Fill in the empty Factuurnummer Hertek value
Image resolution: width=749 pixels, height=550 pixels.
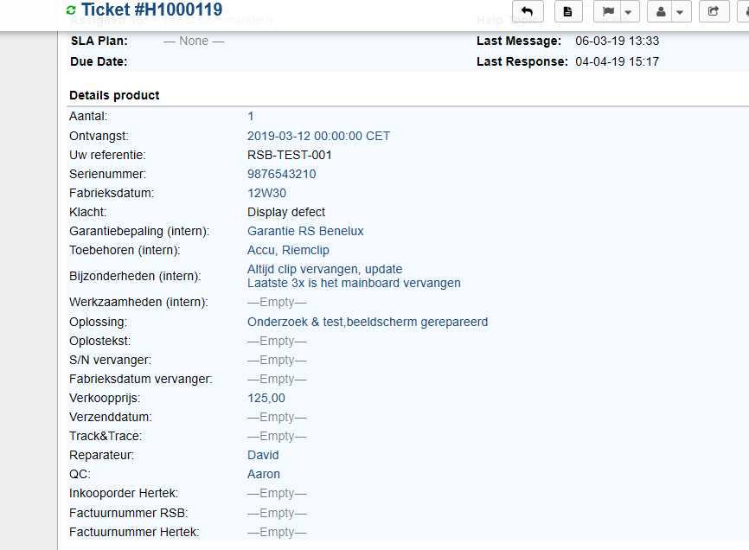(x=277, y=533)
